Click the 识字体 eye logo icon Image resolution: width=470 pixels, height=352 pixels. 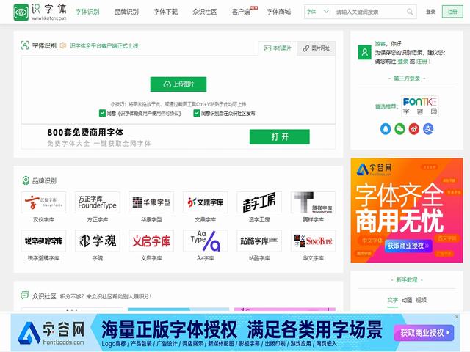21,12
